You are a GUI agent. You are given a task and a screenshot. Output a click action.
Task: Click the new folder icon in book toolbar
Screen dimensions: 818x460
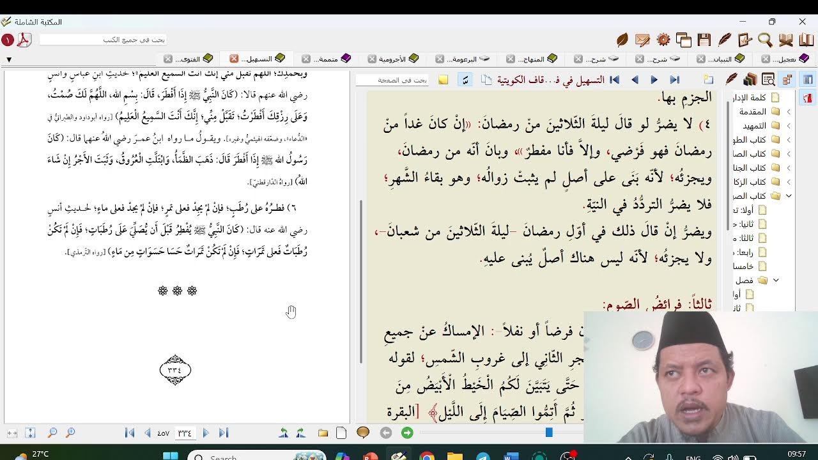click(708, 80)
